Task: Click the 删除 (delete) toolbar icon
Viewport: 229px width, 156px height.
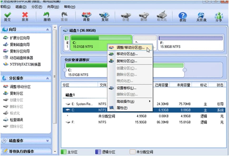Action: tap(144, 17)
